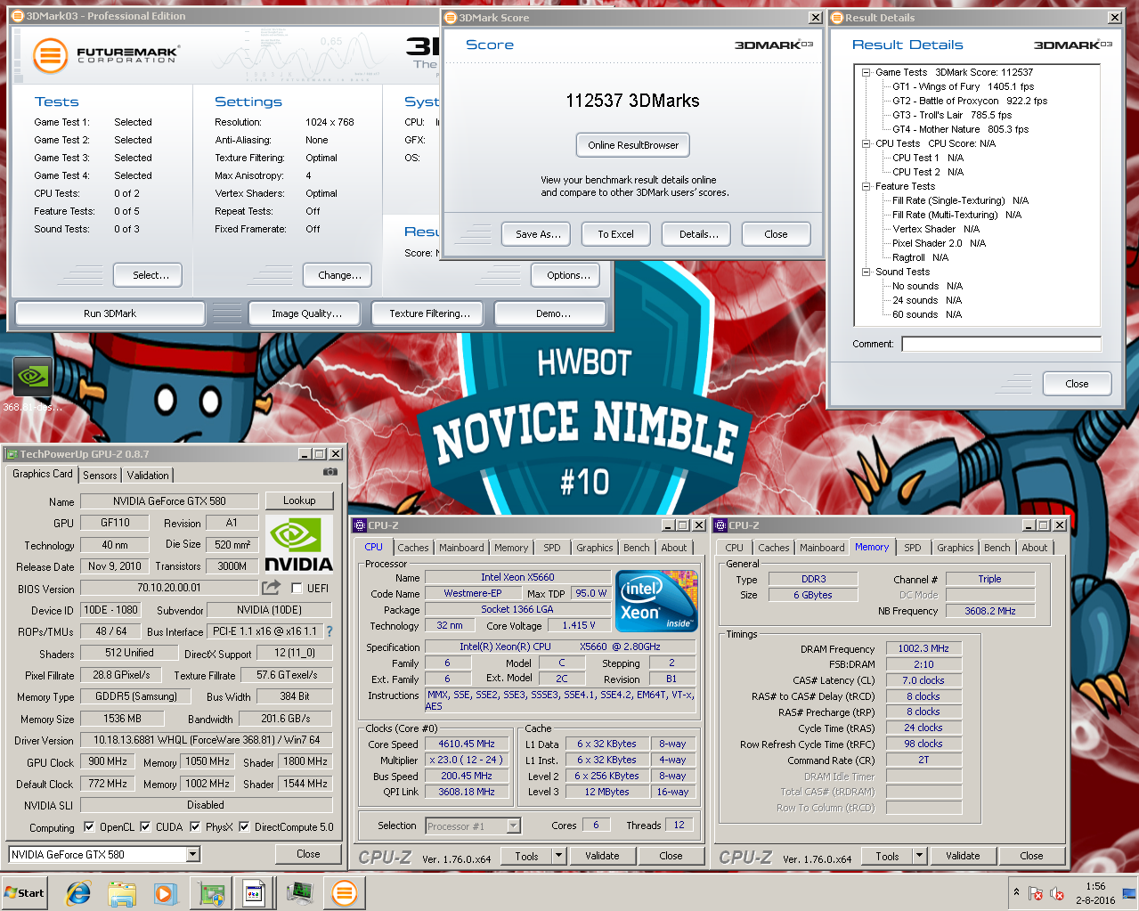
Task: Open Windows Explorer folder icon in taskbar
Action: point(122,893)
